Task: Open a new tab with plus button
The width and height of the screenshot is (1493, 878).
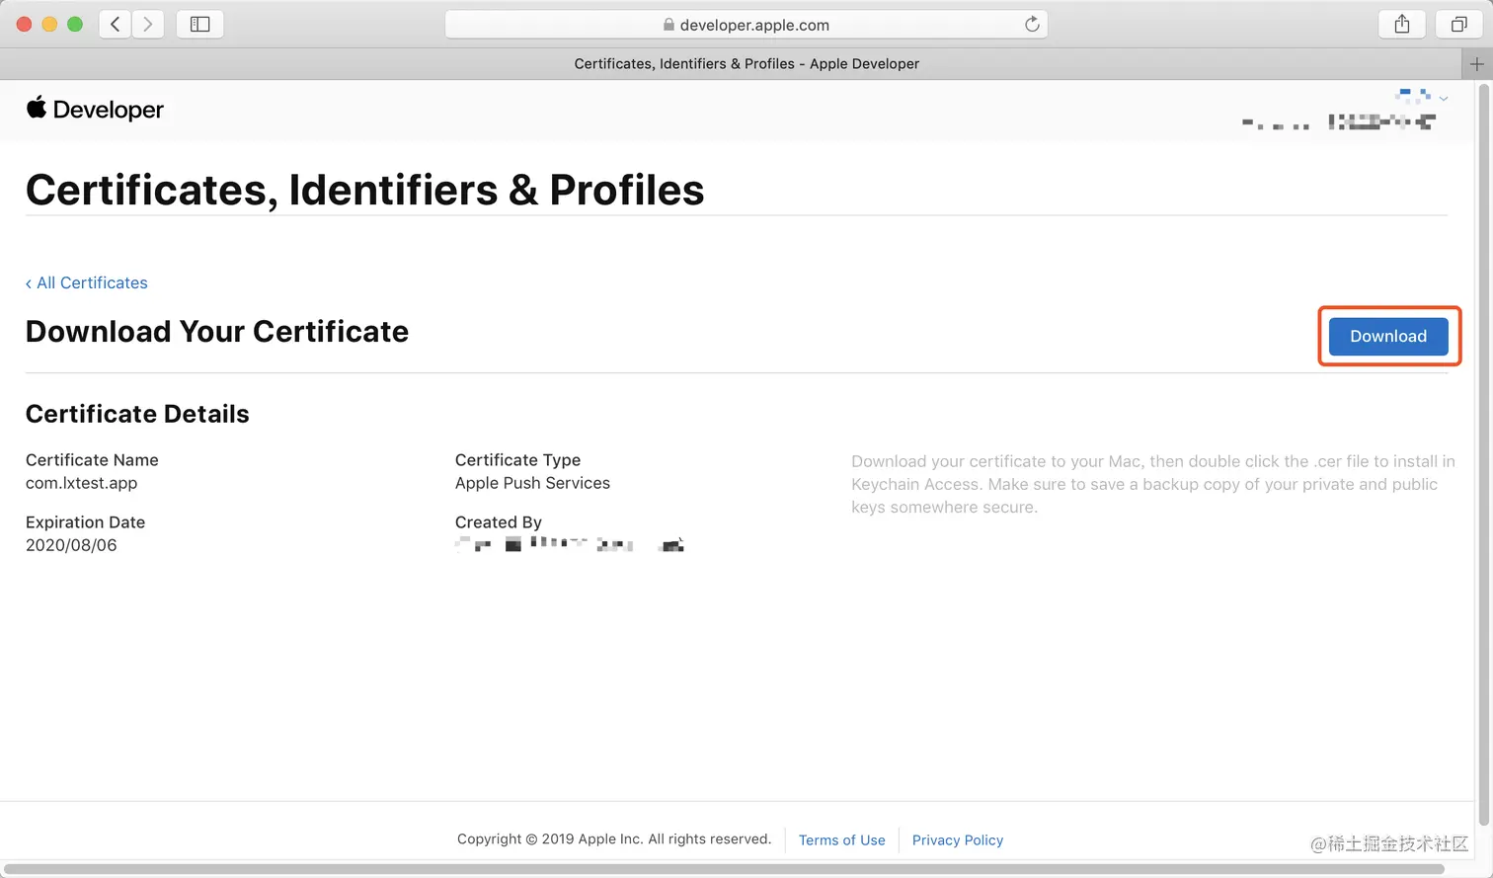Action: [1476, 64]
